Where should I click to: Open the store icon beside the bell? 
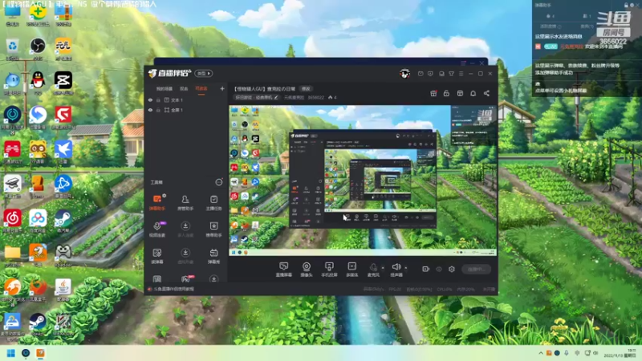(x=460, y=93)
